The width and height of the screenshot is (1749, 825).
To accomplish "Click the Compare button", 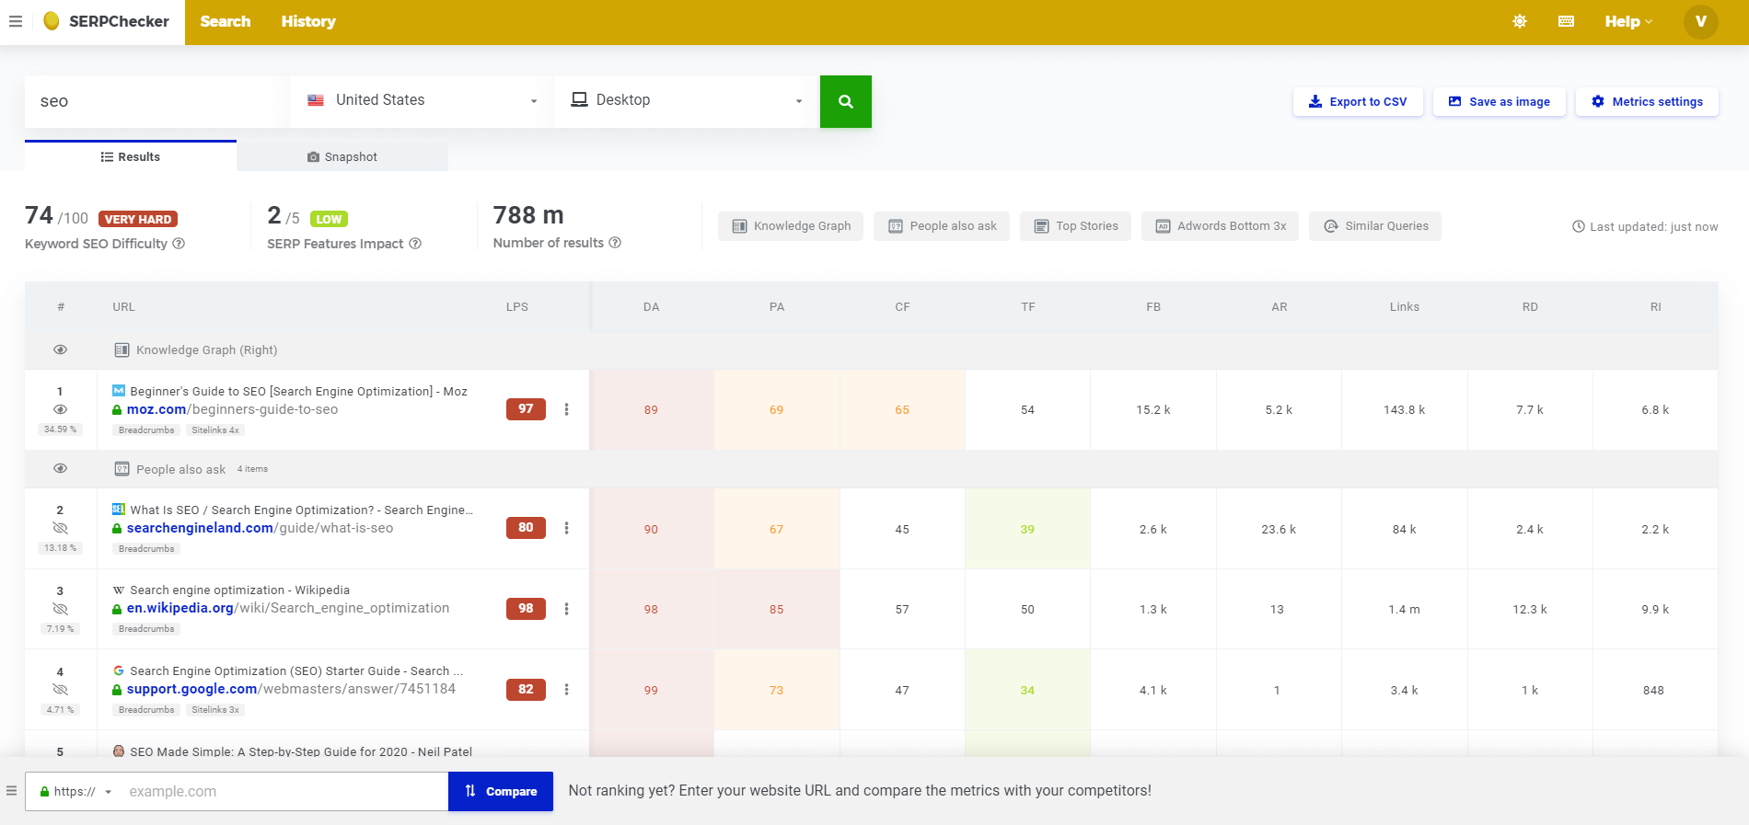I will (x=501, y=791).
